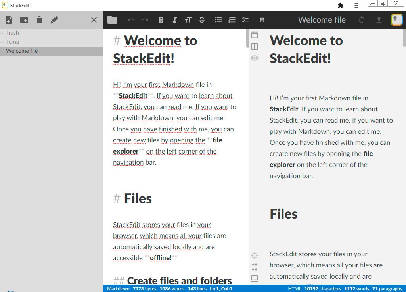Open the window hamburger menu
The height and width of the screenshot is (292, 406).
[x=356, y=6]
